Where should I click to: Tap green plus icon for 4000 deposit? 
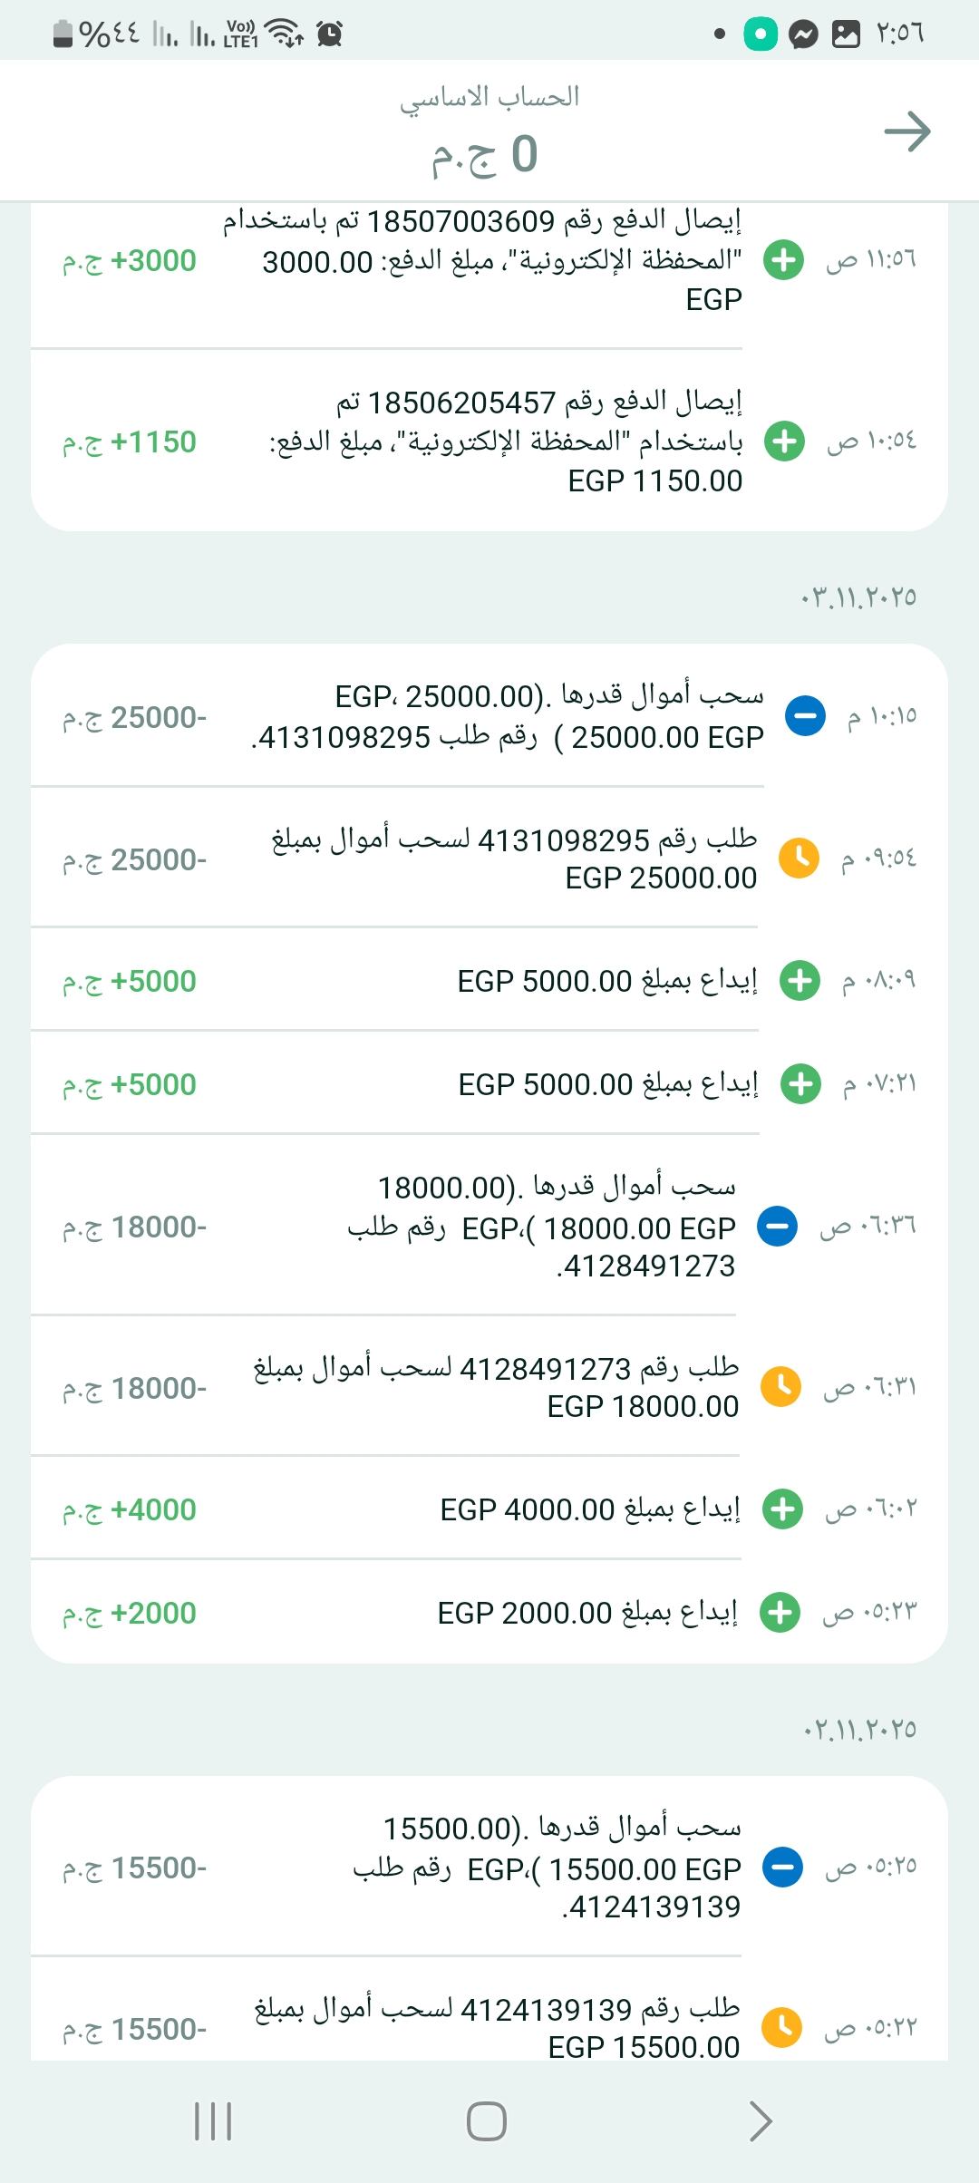tap(782, 1509)
